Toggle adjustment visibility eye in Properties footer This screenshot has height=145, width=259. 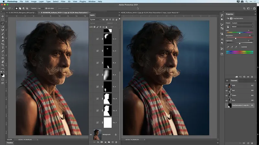point(248,77)
